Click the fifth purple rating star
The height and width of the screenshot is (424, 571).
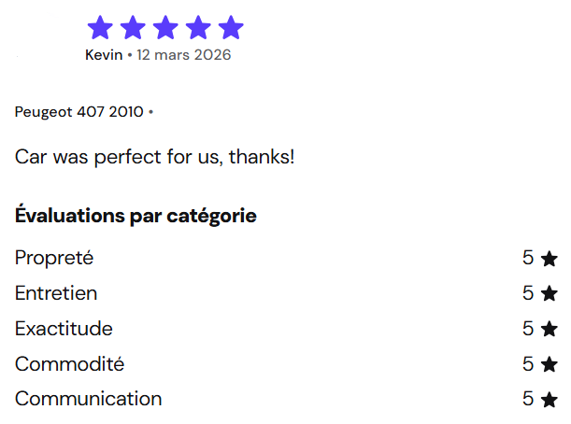[x=231, y=28]
